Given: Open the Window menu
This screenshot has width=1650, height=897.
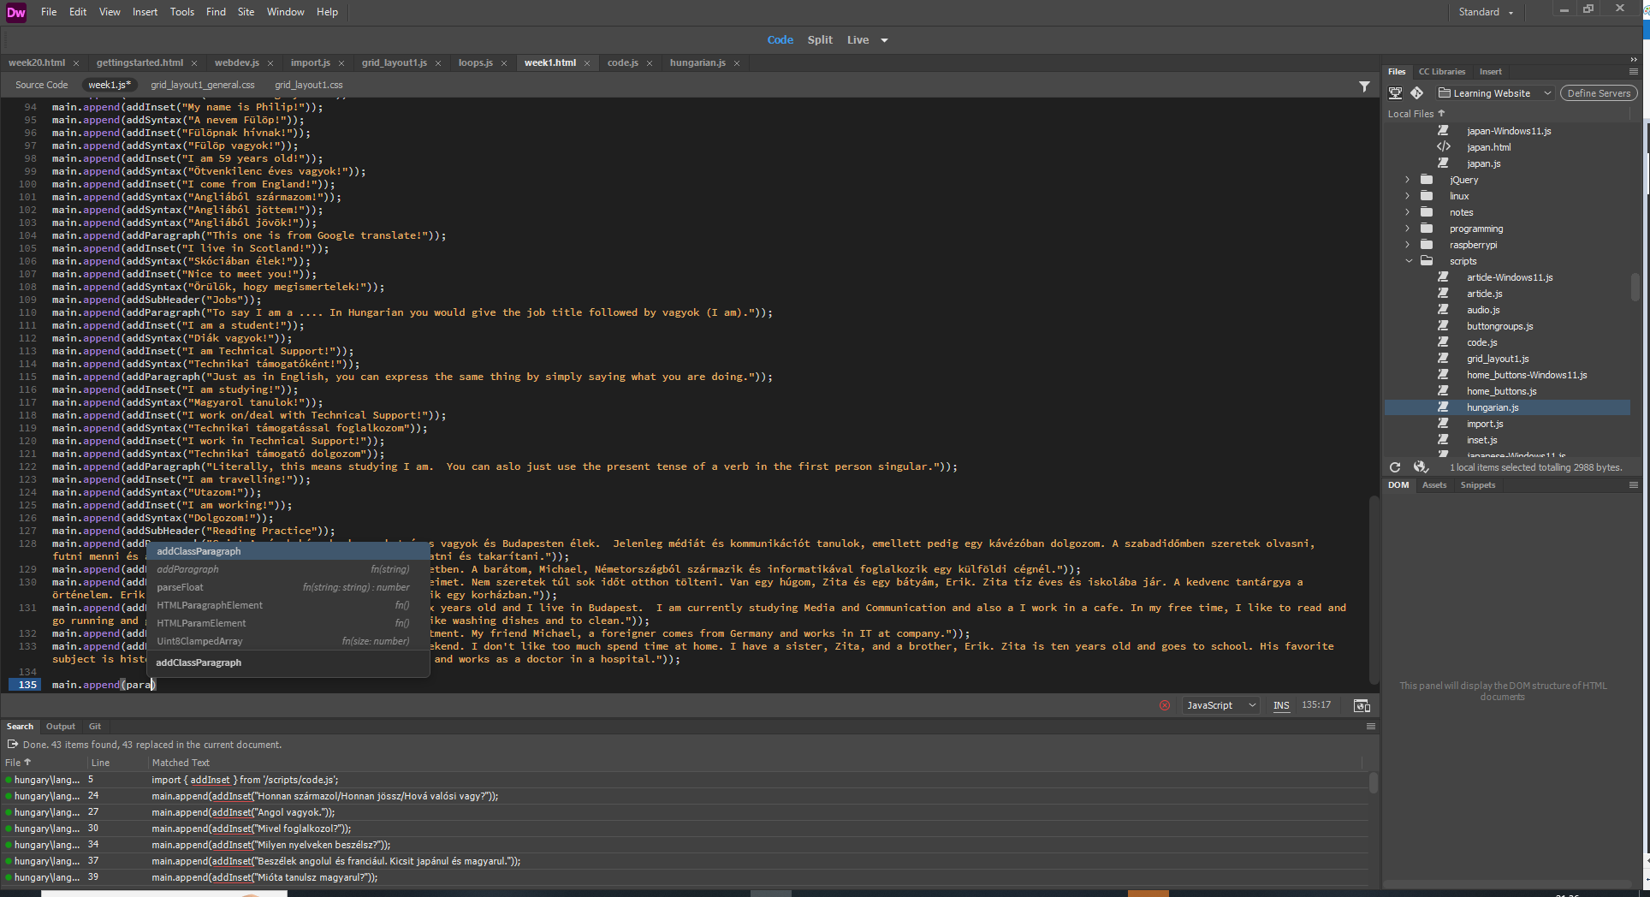Looking at the screenshot, I should coord(285,12).
